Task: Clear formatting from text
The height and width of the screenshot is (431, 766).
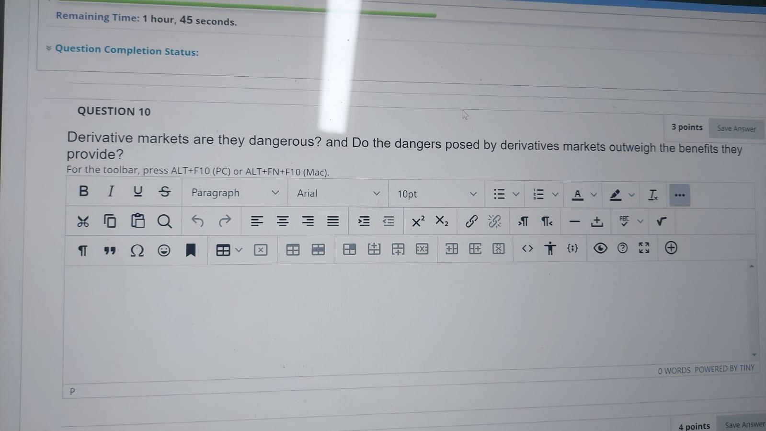Action: click(x=652, y=195)
